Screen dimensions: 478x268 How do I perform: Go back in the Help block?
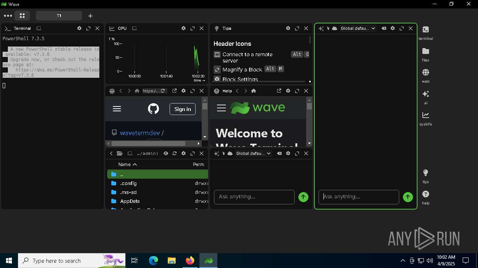coord(237,91)
